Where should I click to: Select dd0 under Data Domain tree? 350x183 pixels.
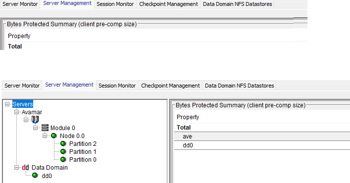pos(47,176)
